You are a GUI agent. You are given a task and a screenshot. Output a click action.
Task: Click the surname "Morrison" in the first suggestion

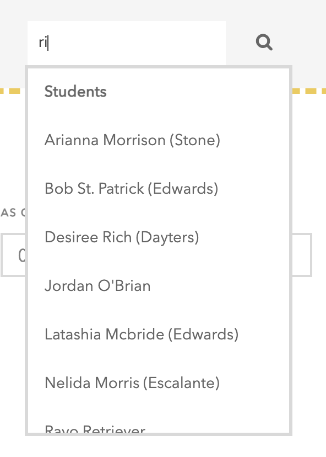coord(134,140)
